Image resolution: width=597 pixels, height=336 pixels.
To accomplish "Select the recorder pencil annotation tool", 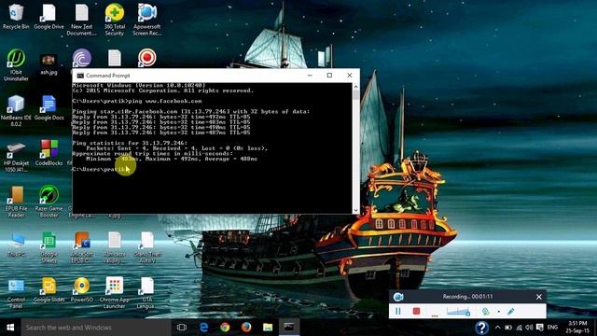I will tap(511, 311).
